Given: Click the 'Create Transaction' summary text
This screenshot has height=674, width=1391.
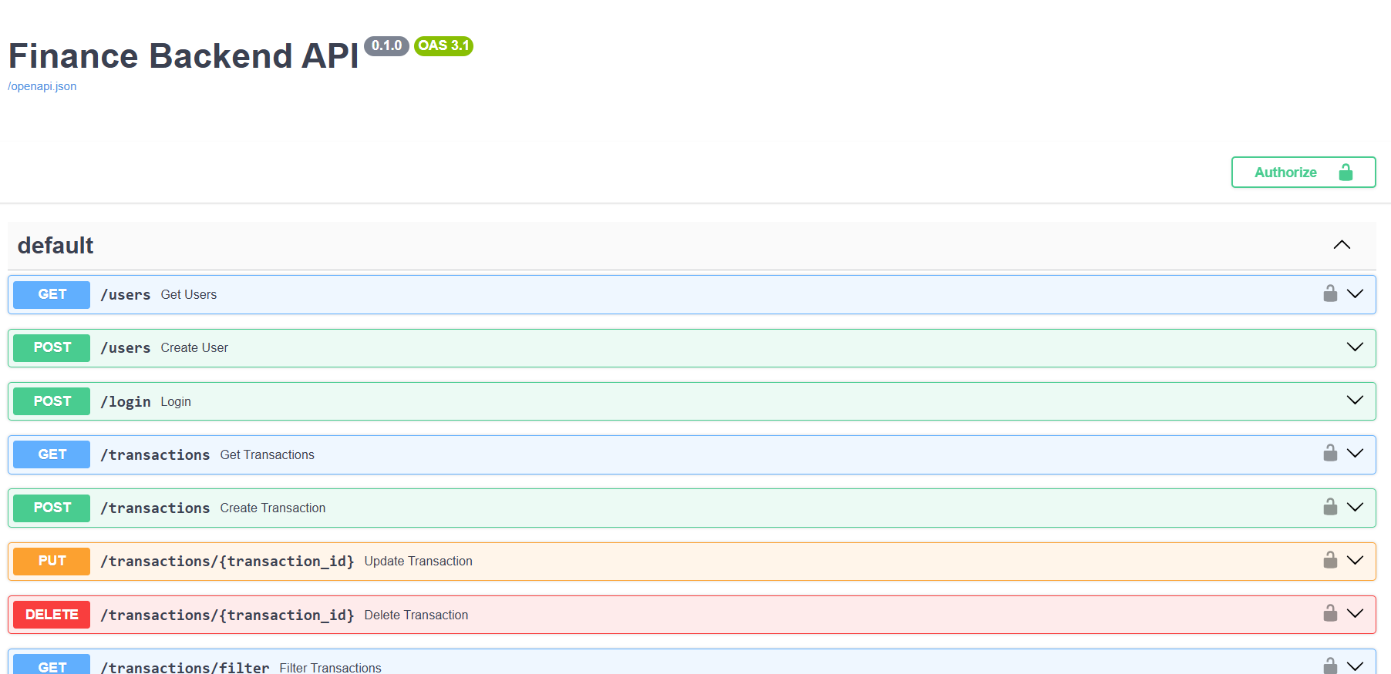Looking at the screenshot, I should pos(273,508).
